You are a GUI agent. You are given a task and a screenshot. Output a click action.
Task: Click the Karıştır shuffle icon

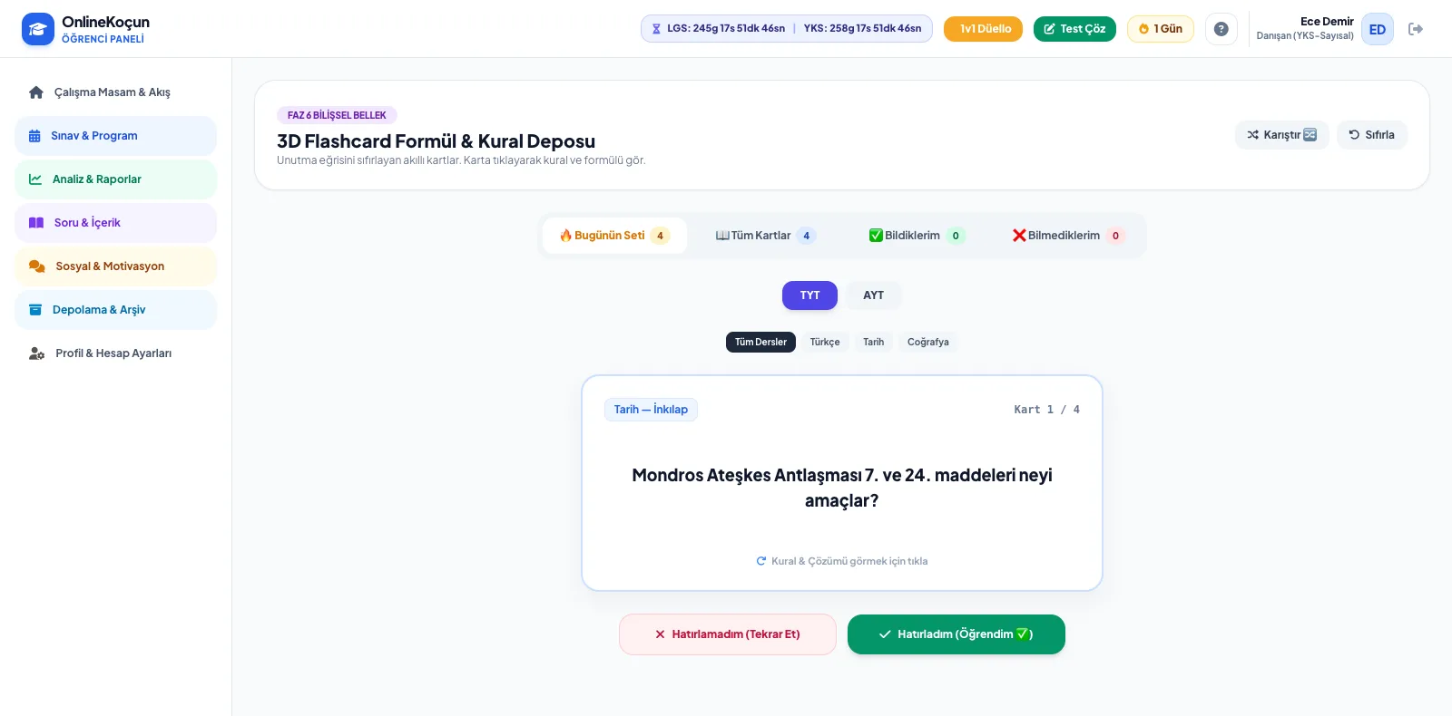click(1252, 135)
